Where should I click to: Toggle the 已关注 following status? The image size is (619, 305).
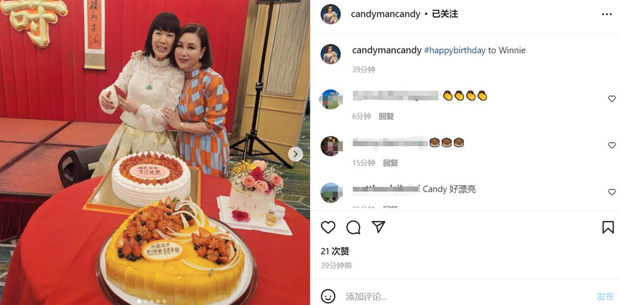pyautogui.click(x=445, y=14)
